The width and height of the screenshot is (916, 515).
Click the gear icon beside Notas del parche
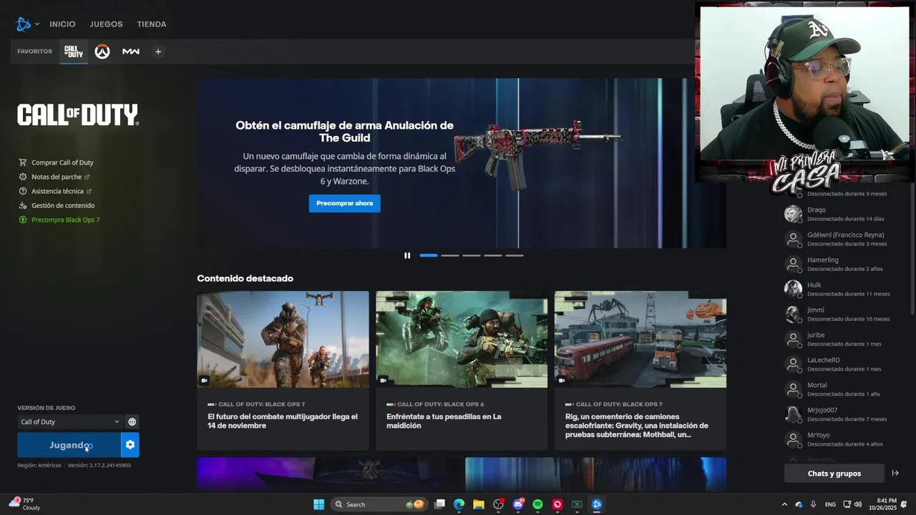pyautogui.click(x=23, y=177)
